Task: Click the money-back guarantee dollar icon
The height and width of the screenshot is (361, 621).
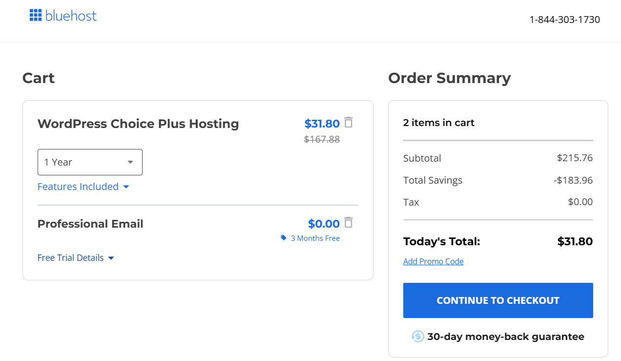Action: tap(418, 336)
